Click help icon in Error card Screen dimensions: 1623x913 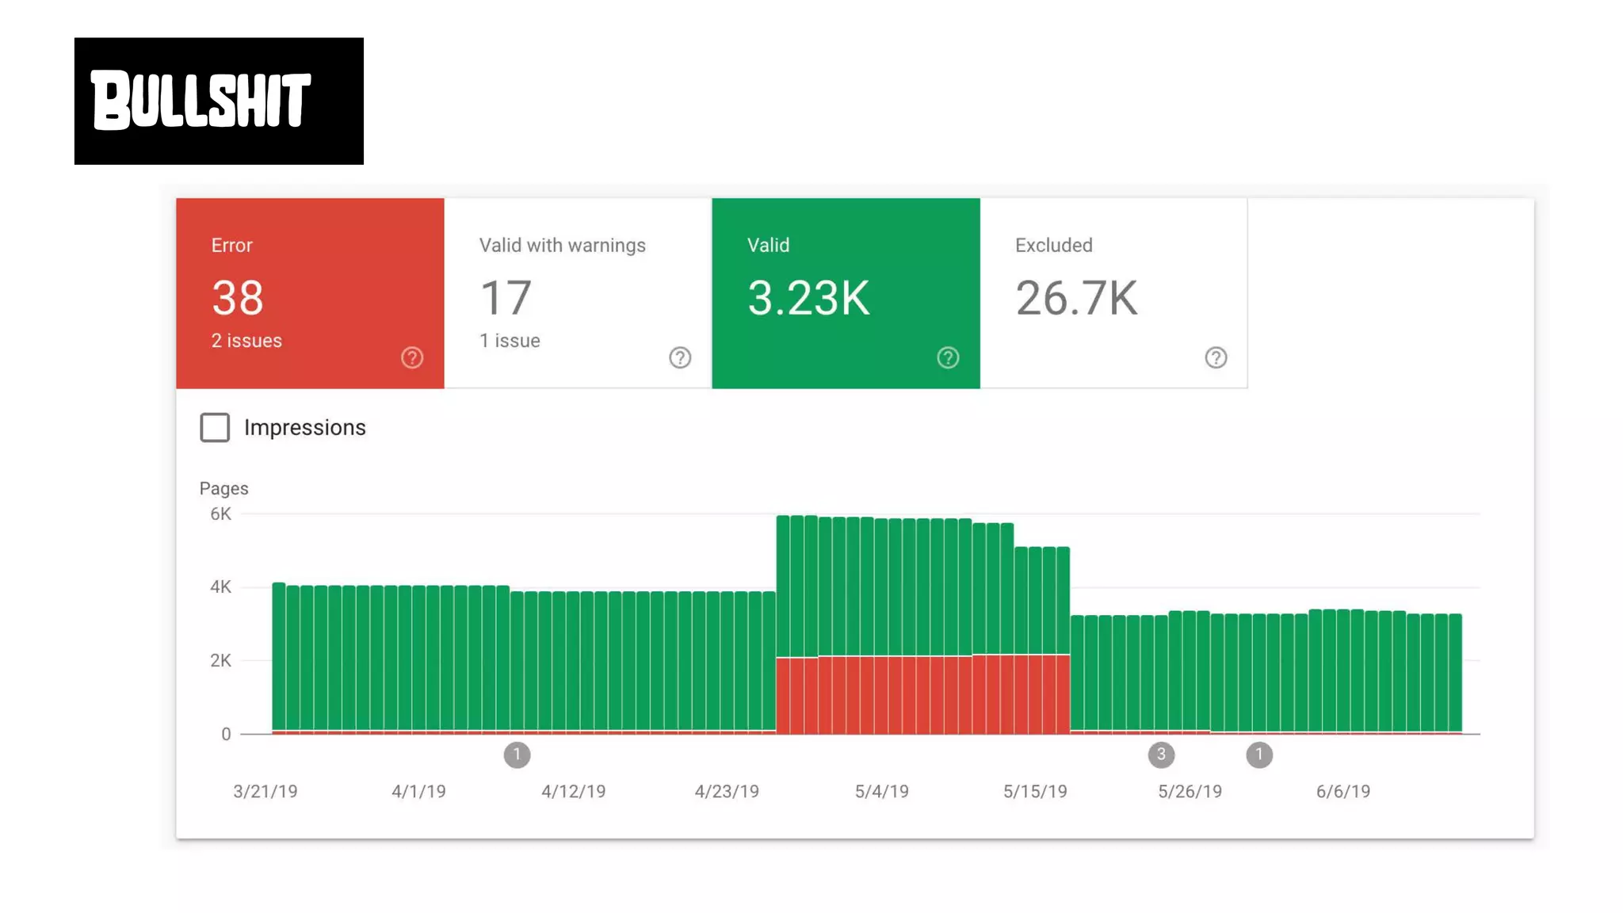[412, 357]
